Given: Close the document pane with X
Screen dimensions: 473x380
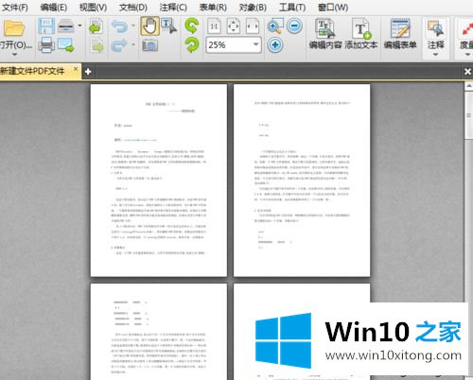Looking at the screenshot, I should (467, 72).
